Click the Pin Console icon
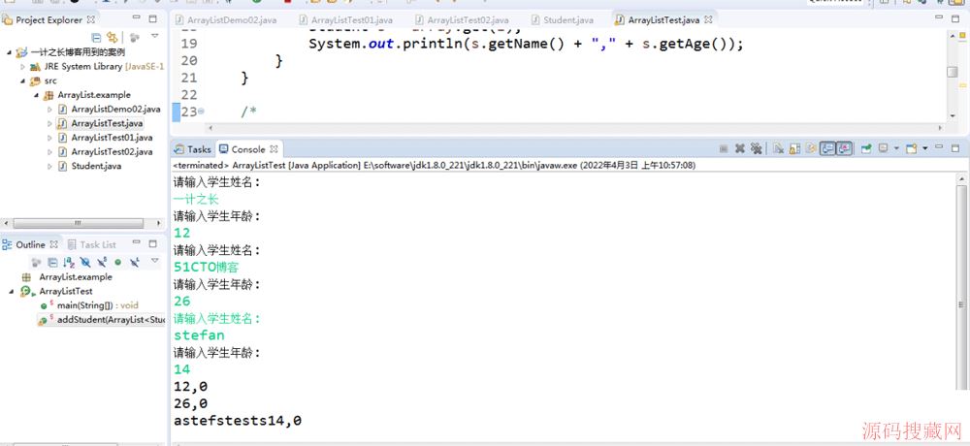This screenshot has width=970, height=446. point(866,149)
